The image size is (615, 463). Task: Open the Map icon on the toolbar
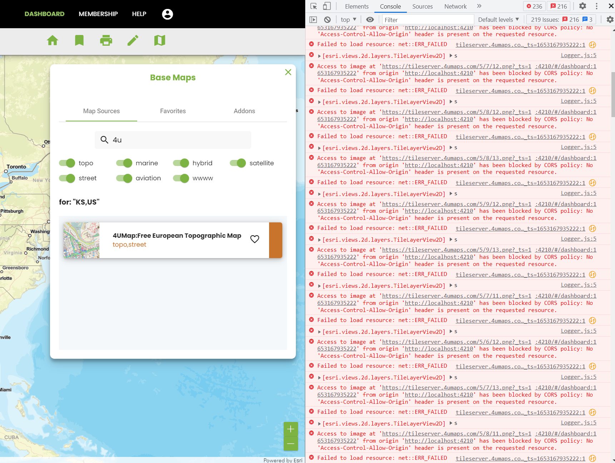click(160, 41)
